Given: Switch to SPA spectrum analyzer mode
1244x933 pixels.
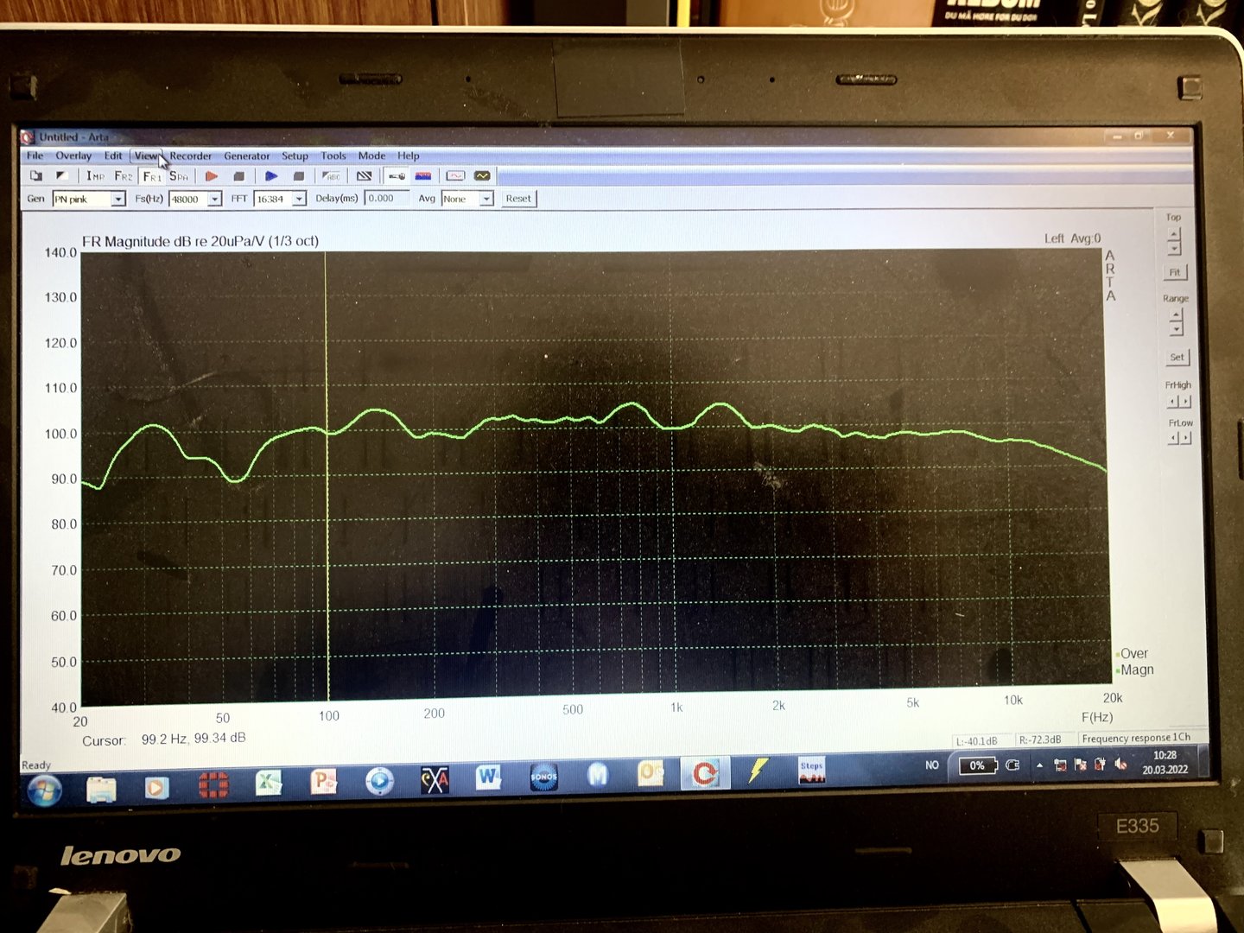Looking at the screenshot, I should point(179,176).
